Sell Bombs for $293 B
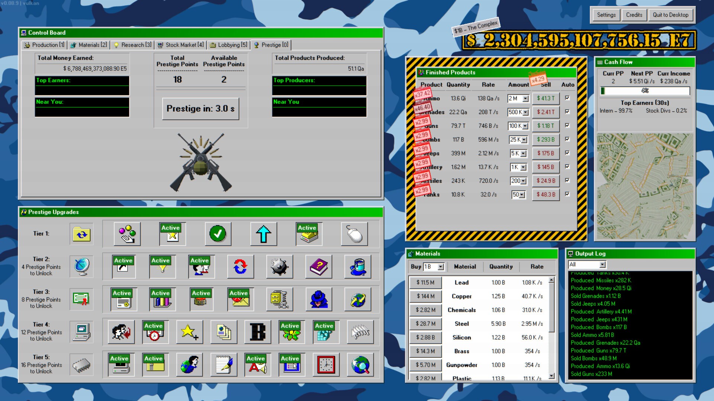Viewport: 714px width, 401px height. (546, 140)
